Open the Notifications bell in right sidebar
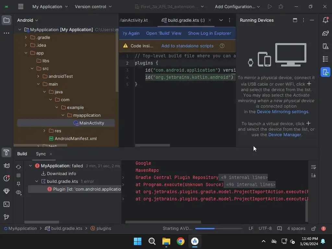 (x=326, y=20)
